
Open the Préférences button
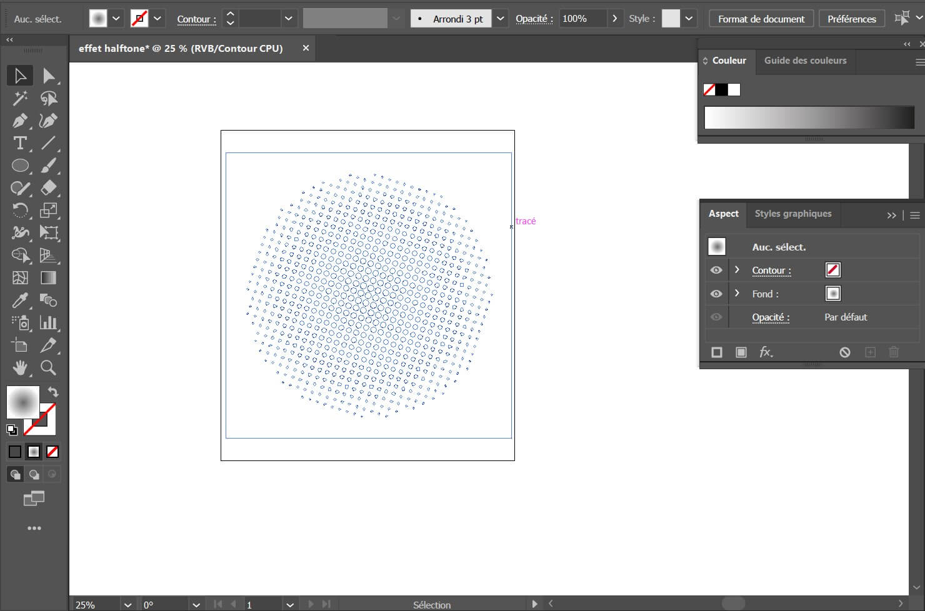(x=852, y=19)
